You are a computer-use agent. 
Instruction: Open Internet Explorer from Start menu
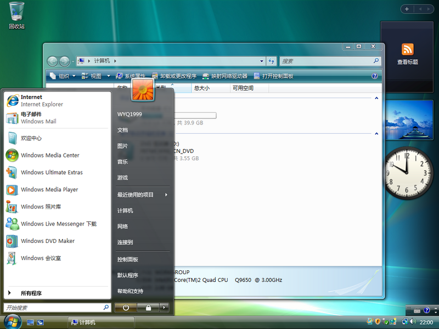tap(58, 101)
